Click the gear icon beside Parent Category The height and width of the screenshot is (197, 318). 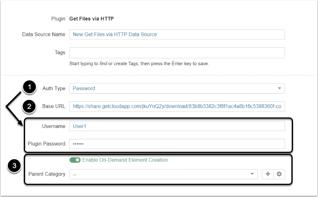pyautogui.click(x=279, y=174)
